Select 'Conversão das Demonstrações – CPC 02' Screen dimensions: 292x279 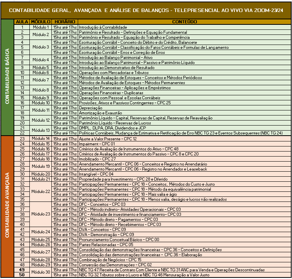[184, 265]
